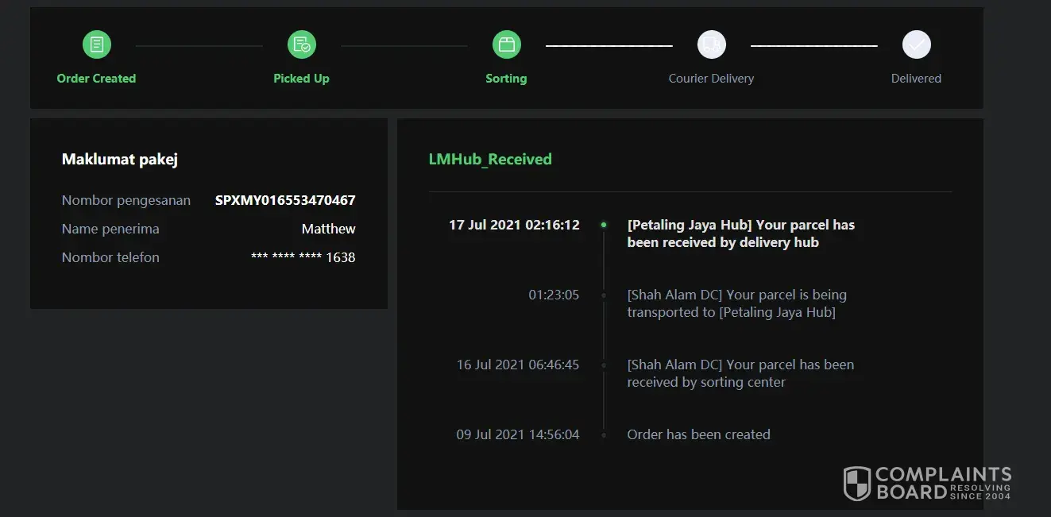Click the recipient name Matthew
Image resolution: width=1051 pixels, height=517 pixels.
(x=328, y=229)
